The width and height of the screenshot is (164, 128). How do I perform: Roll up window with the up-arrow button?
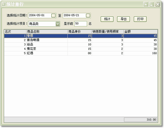tap(146, 4)
